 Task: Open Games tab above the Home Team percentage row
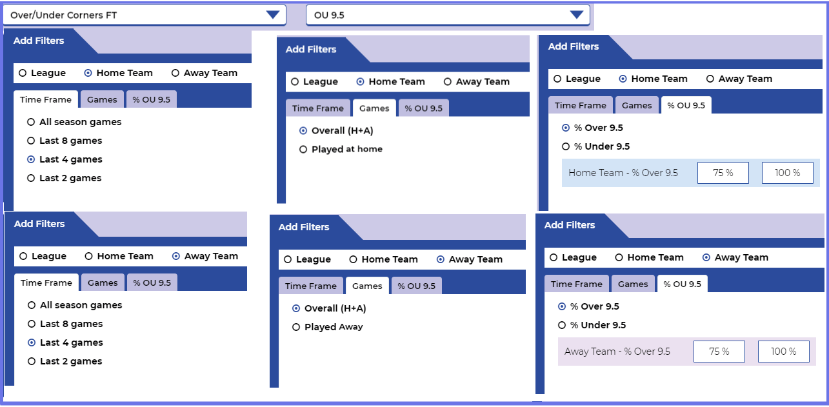click(x=637, y=105)
